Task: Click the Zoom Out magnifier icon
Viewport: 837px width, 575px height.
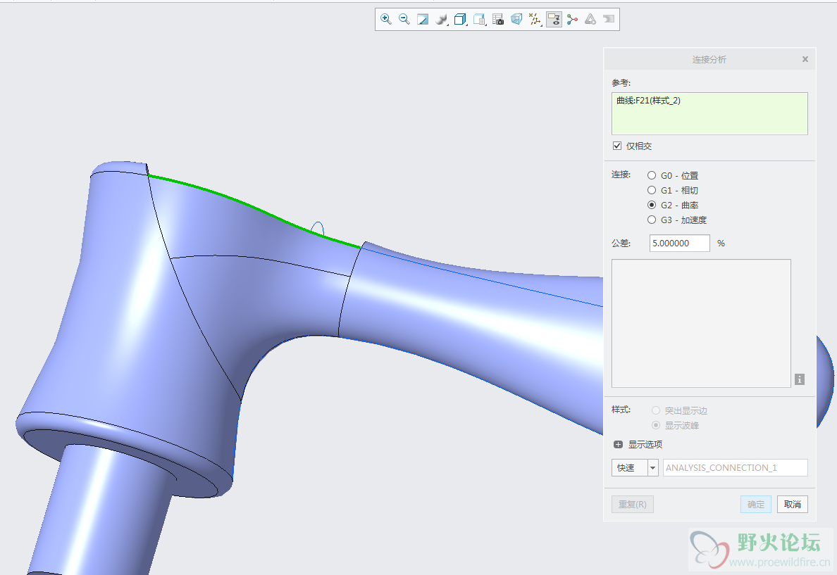Action: click(x=404, y=19)
